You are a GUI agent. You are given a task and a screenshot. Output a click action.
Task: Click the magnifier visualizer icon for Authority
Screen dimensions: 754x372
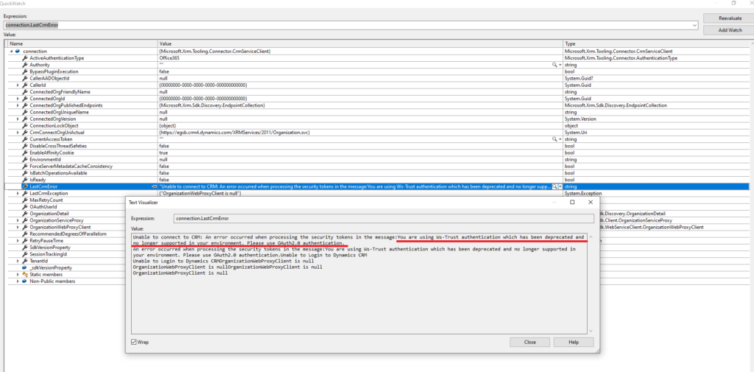554,65
